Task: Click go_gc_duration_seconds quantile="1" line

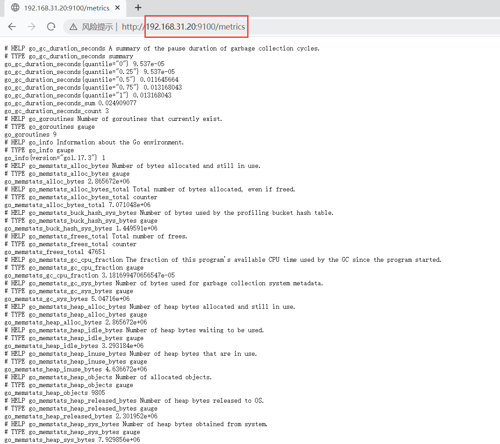Action: [88, 95]
